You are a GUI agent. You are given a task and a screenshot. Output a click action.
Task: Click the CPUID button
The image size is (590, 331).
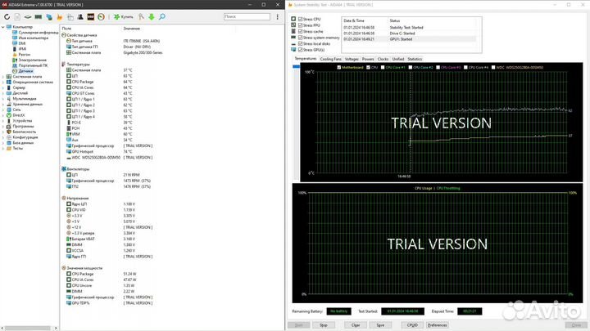(x=412, y=325)
